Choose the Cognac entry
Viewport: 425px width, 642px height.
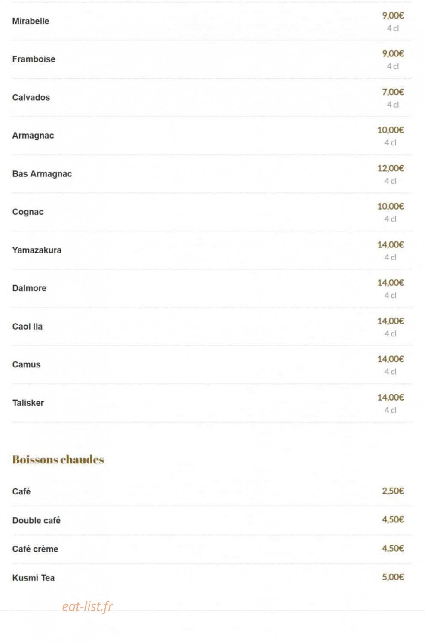tap(28, 212)
